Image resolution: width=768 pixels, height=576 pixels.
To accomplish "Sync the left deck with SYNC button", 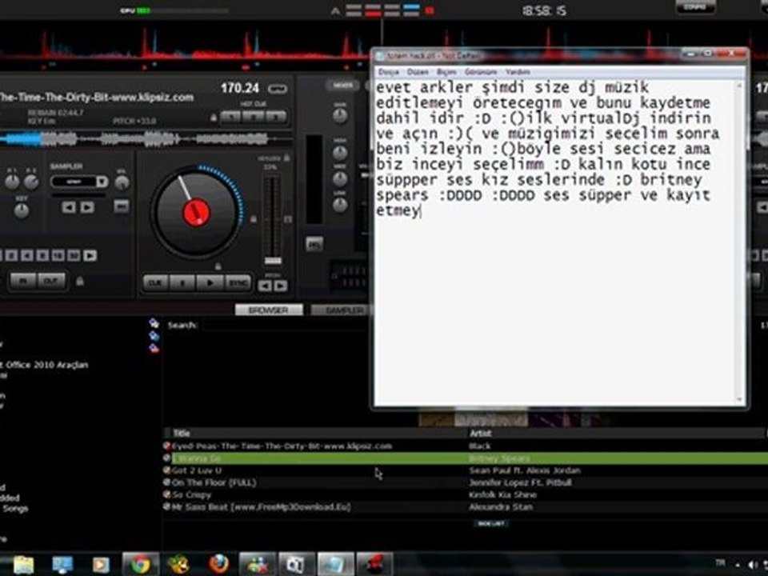I will pyautogui.click(x=238, y=283).
